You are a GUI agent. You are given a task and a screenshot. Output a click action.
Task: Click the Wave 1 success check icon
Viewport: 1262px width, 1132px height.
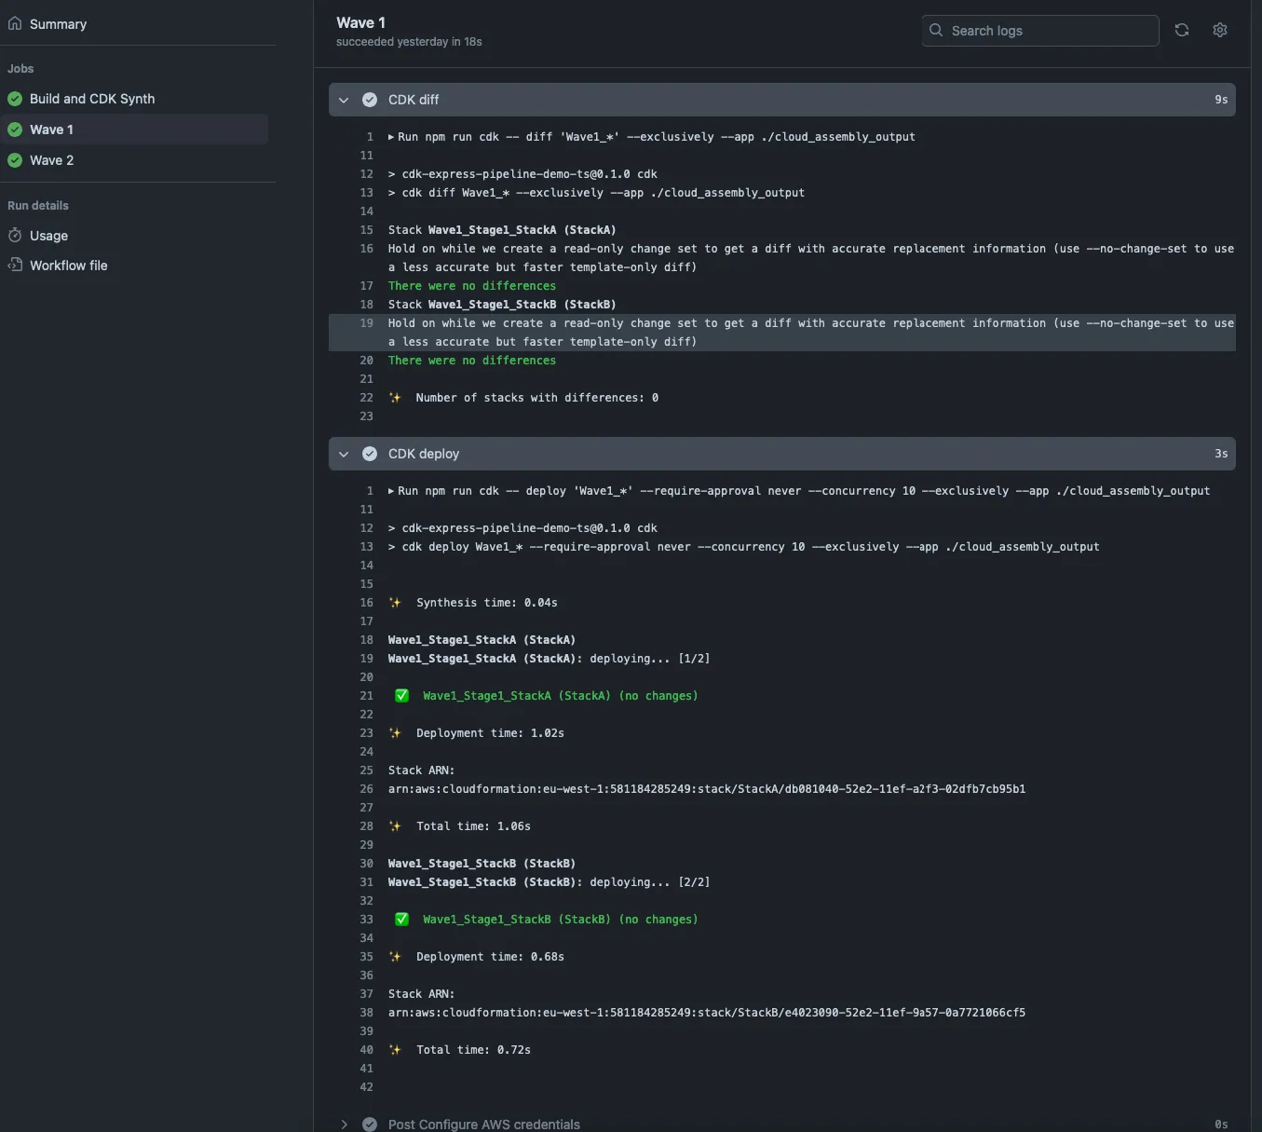[x=15, y=130]
